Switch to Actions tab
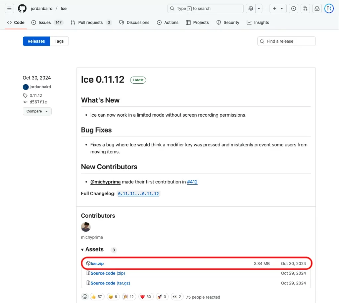 click(168, 22)
